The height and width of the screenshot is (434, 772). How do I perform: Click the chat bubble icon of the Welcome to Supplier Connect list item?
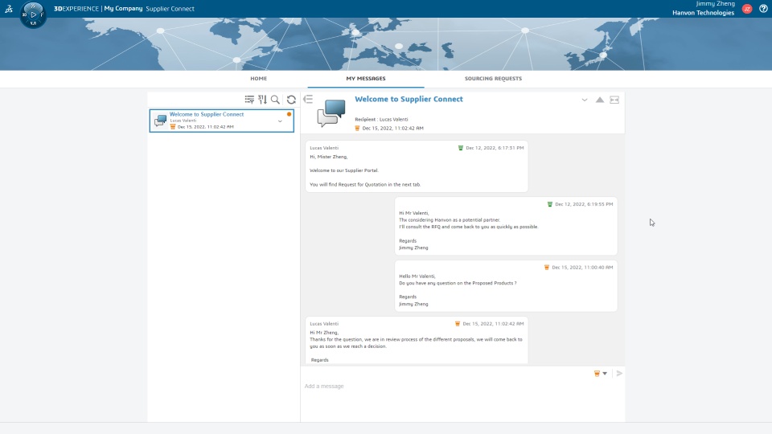pos(161,121)
